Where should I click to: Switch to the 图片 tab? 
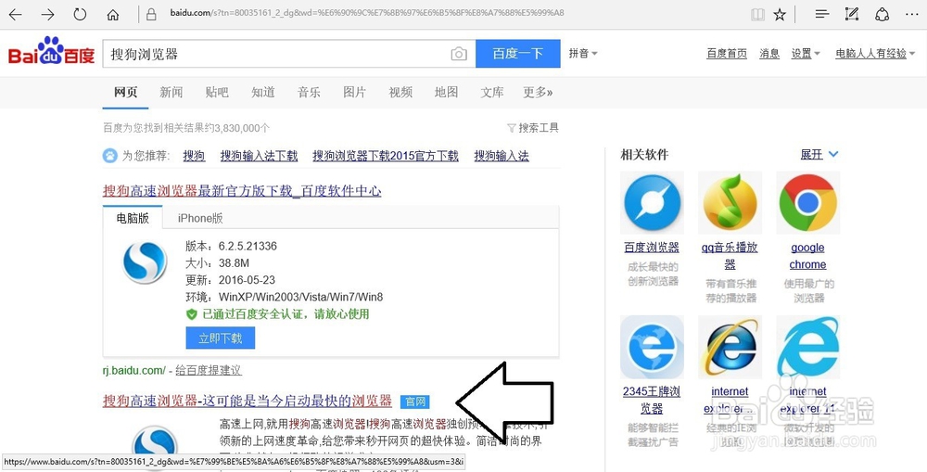coord(355,92)
